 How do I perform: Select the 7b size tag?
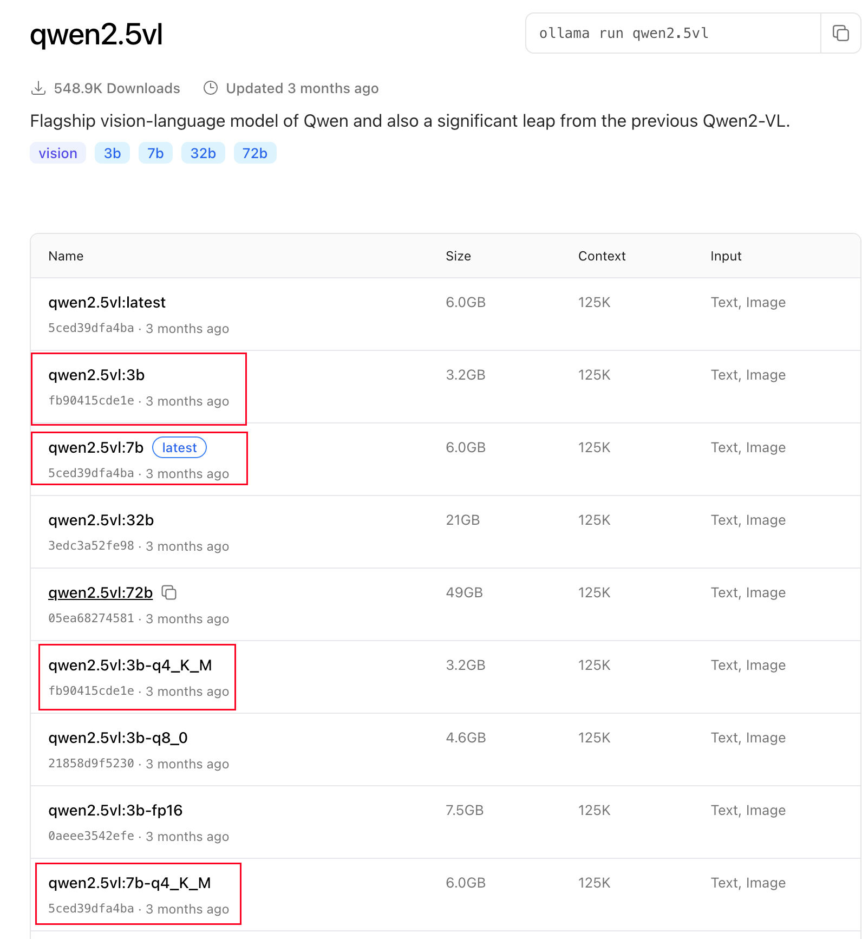coord(155,153)
